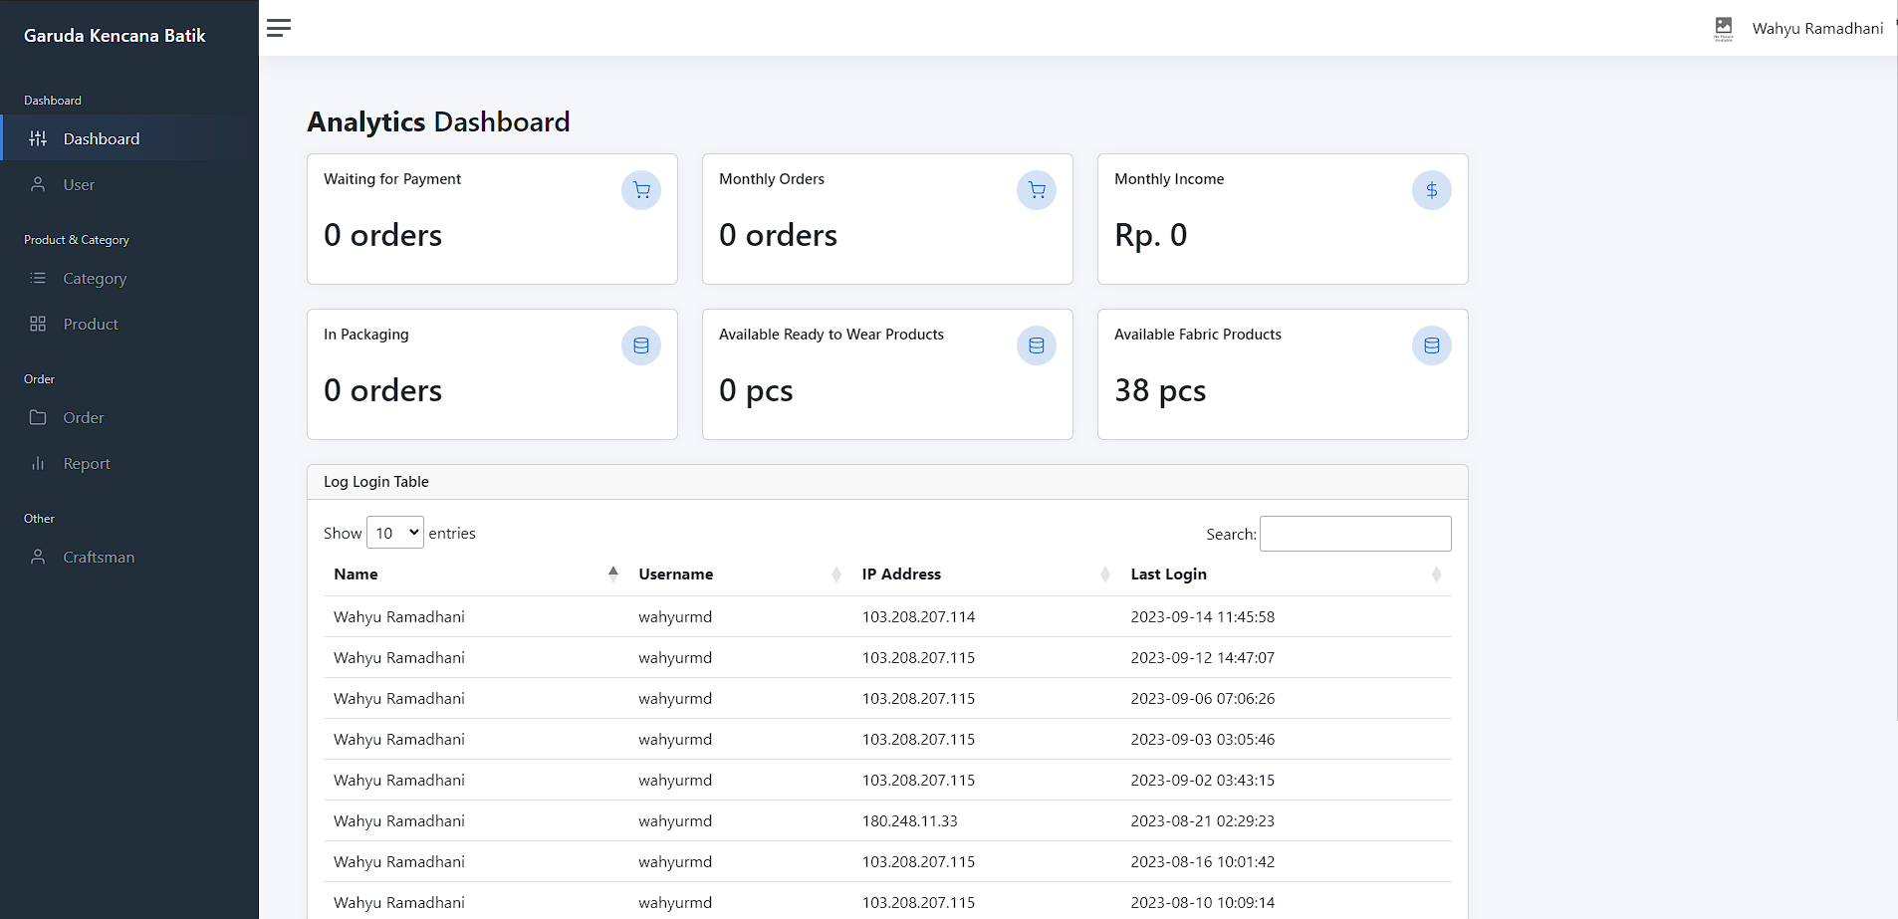
Task: Open the Wahyu Ramadhani profile dropdown
Action: pyautogui.click(x=1817, y=29)
